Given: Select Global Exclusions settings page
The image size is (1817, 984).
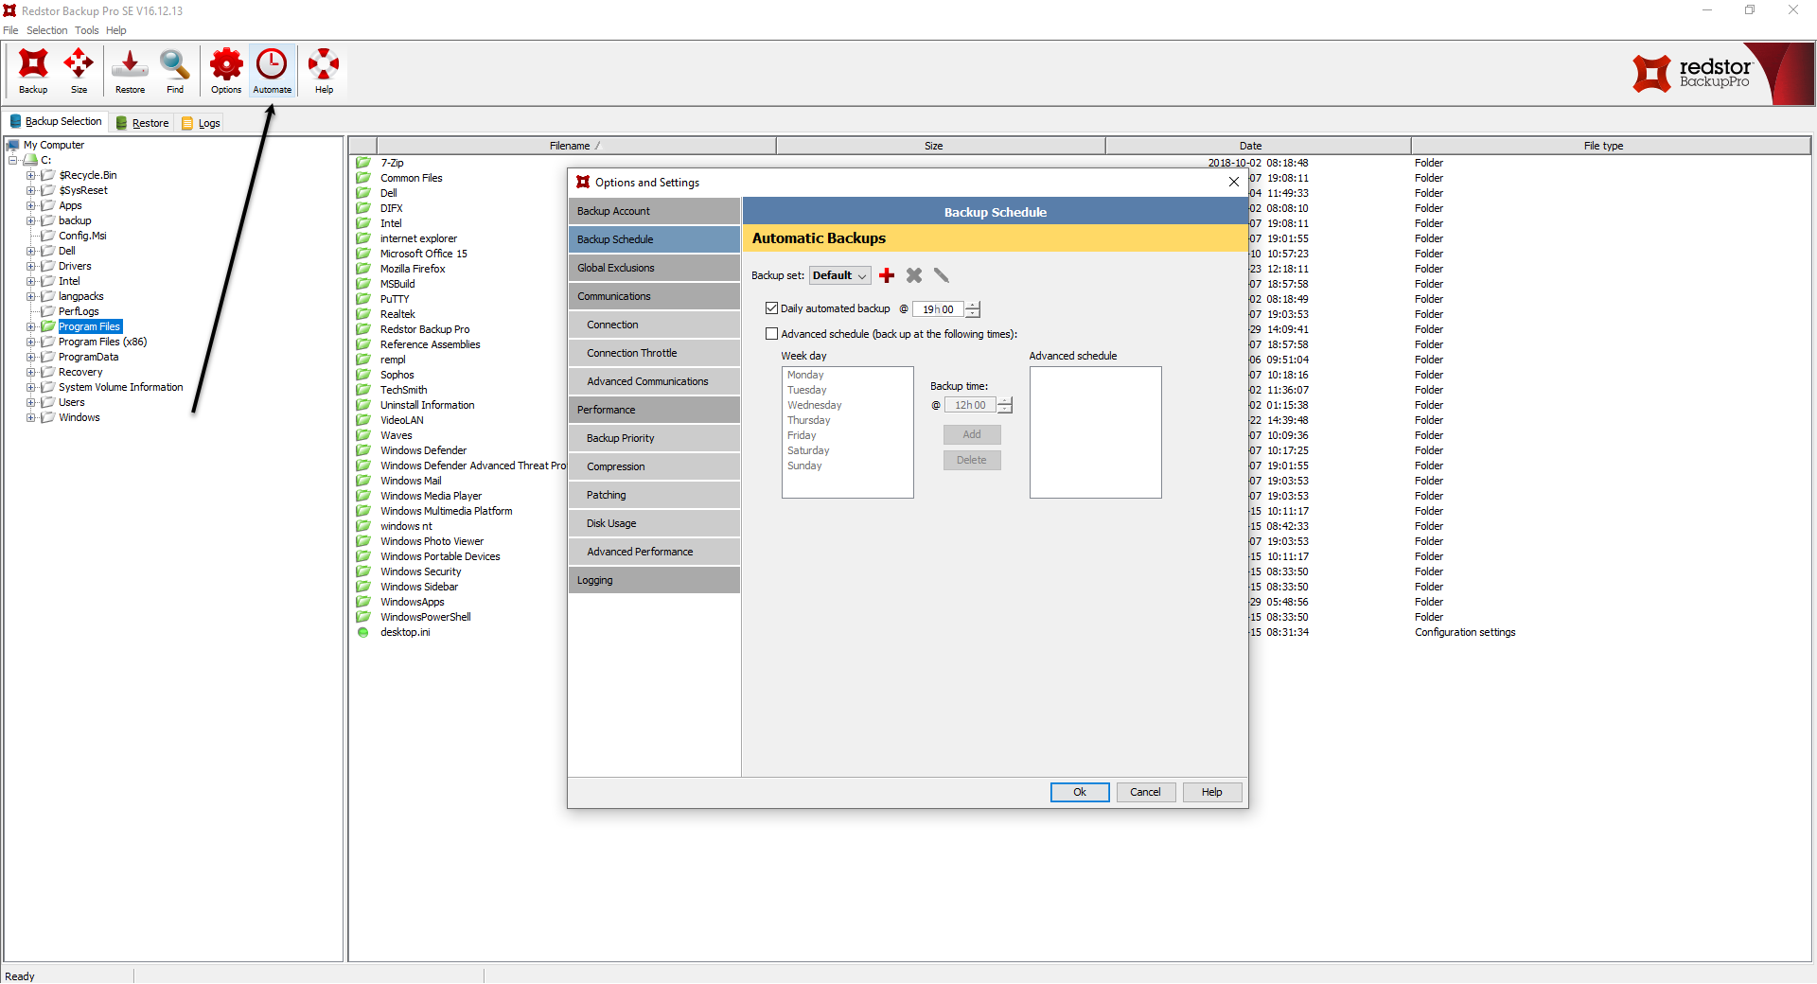Looking at the screenshot, I should pos(654,268).
